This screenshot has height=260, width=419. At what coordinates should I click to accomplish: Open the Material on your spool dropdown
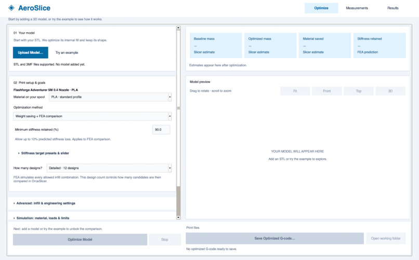pyautogui.click(x=110, y=97)
